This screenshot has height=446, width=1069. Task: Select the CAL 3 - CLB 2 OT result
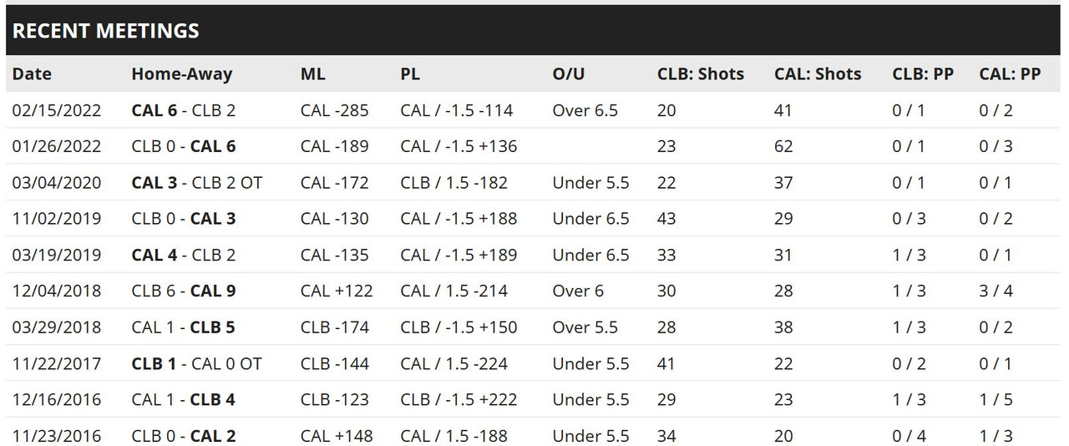point(196,182)
